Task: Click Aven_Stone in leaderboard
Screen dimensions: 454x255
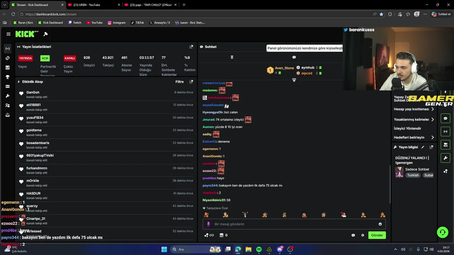Action: pyautogui.click(x=284, y=68)
